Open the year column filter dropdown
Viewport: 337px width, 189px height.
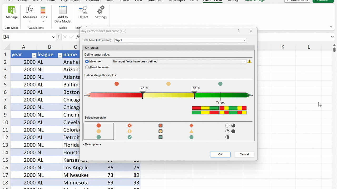click(x=34, y=55)
